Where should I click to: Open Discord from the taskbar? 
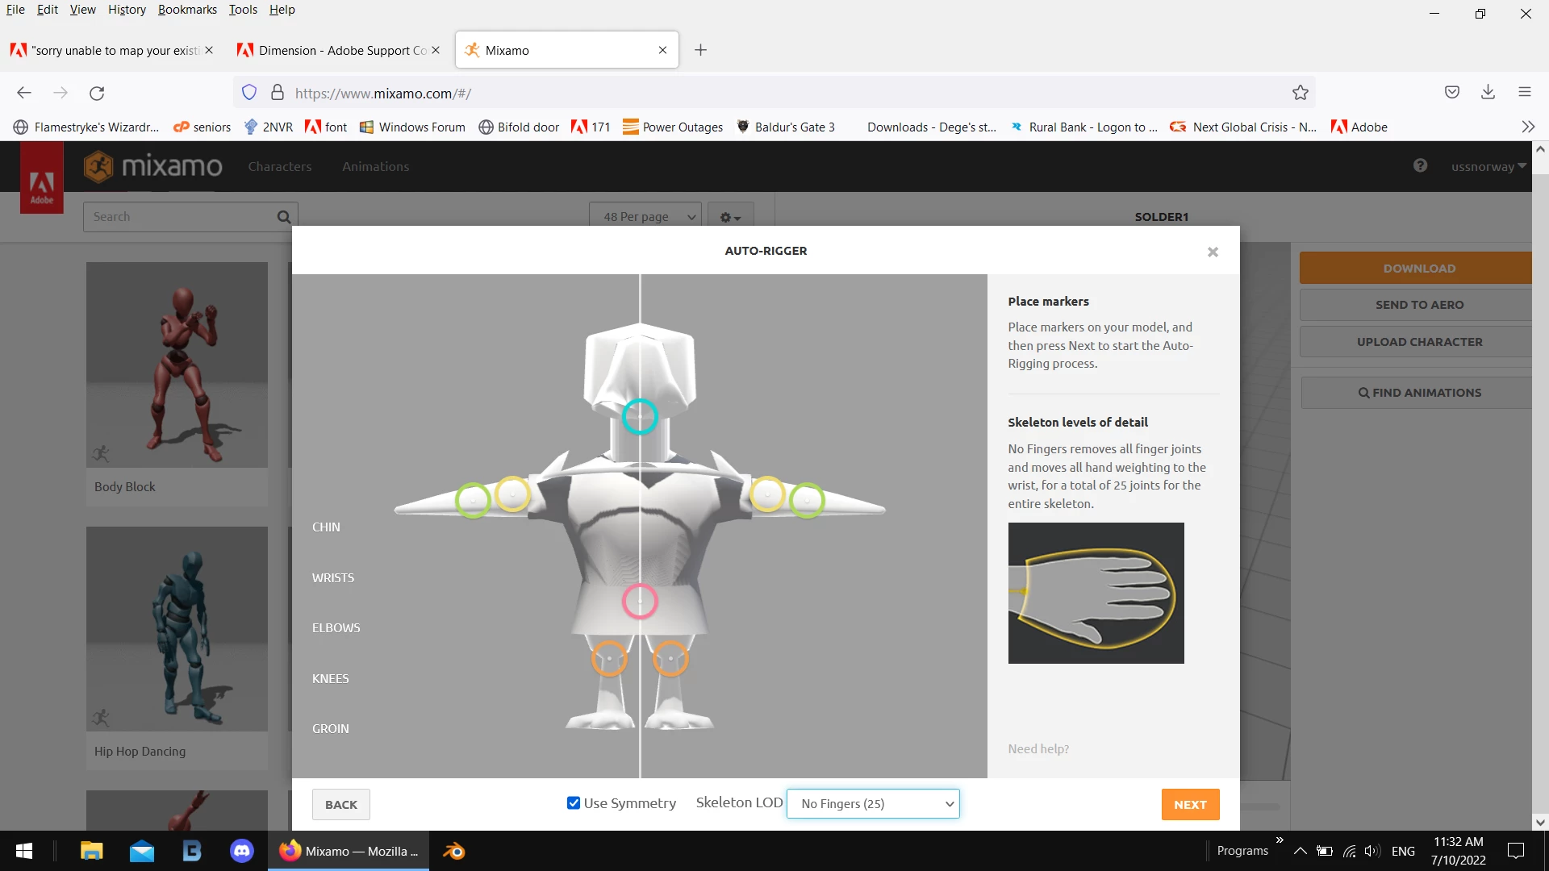pos(242,851)
